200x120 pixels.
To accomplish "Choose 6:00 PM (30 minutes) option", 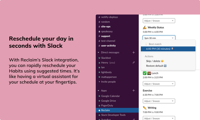I will pos(168,49).
